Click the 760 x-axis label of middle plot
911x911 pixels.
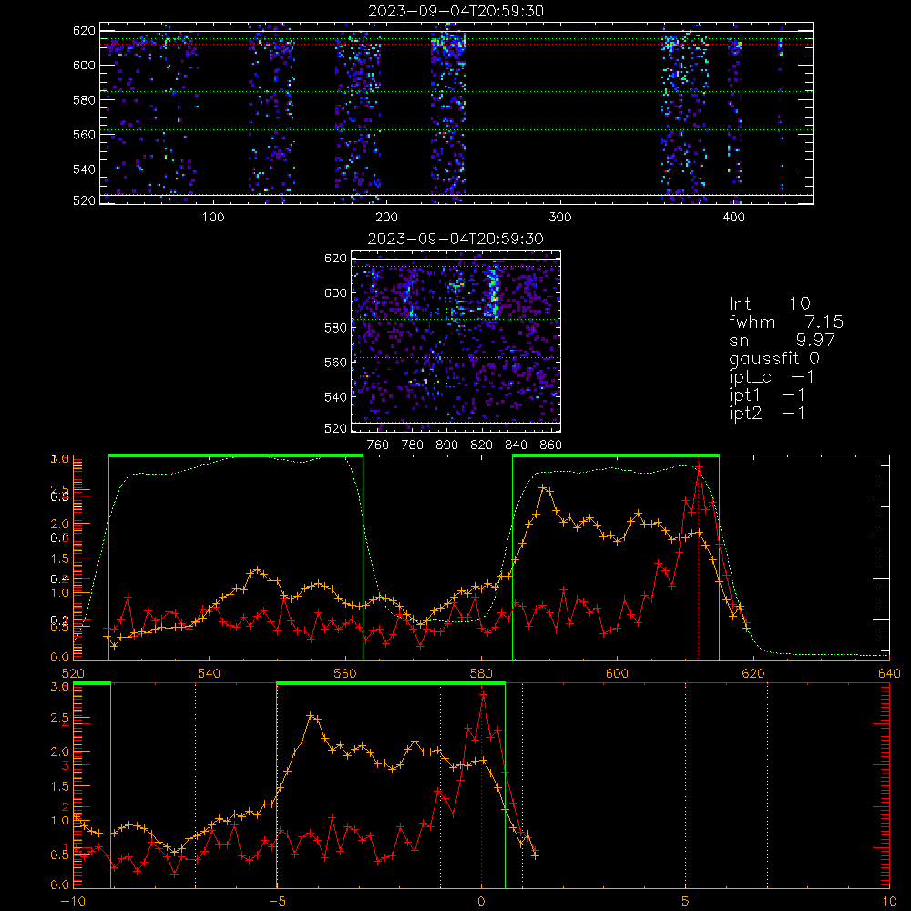tap(378, 445)
